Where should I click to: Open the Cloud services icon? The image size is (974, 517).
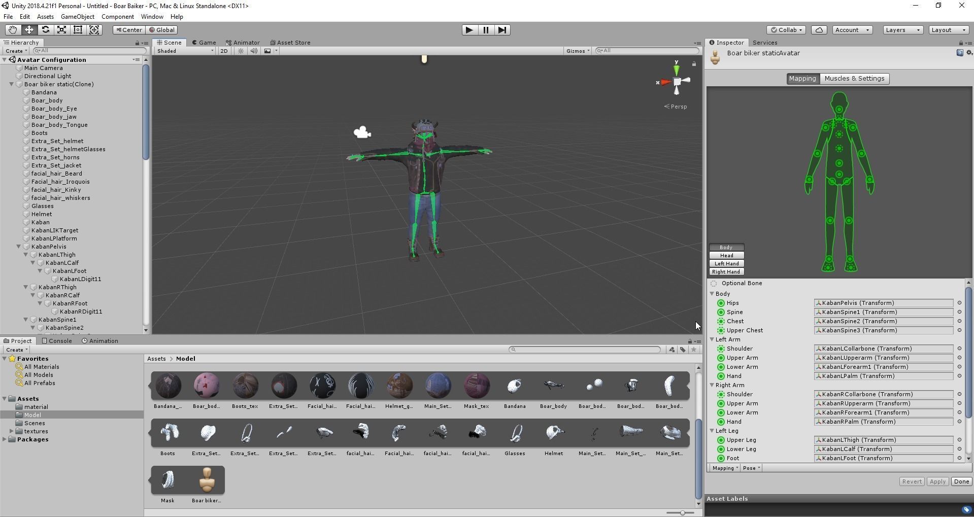pos(819,30)
